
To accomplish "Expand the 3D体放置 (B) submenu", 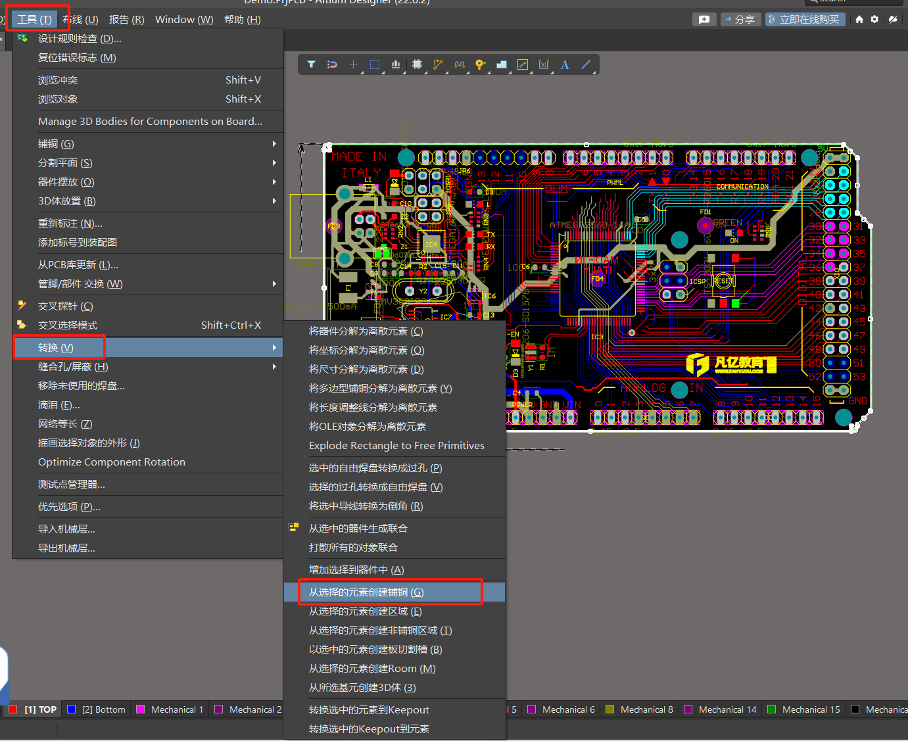I will (x=148, y=201).
